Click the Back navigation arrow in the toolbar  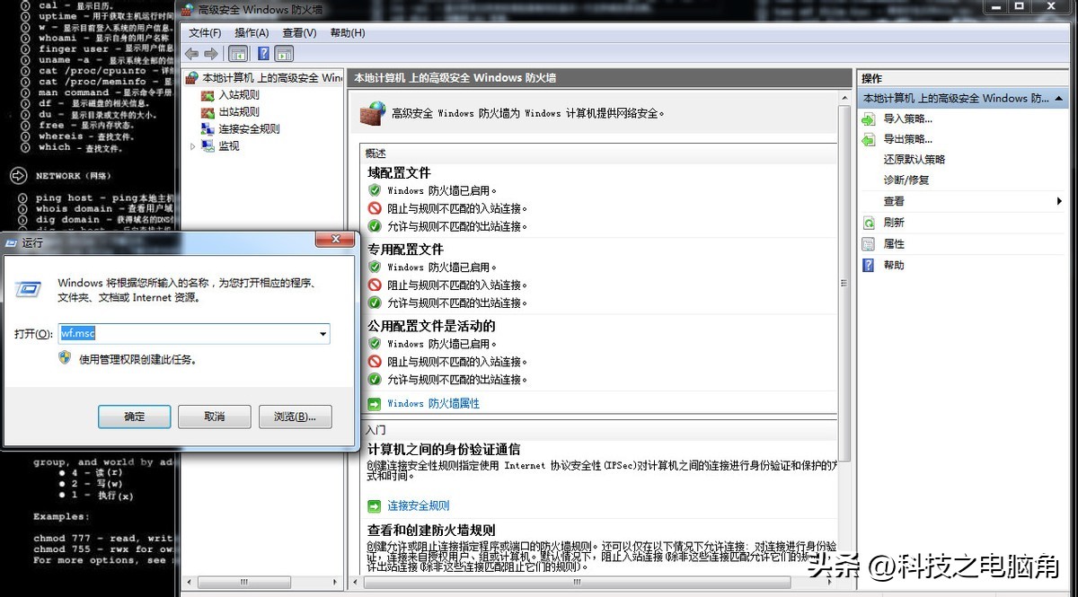coord(190,52)
